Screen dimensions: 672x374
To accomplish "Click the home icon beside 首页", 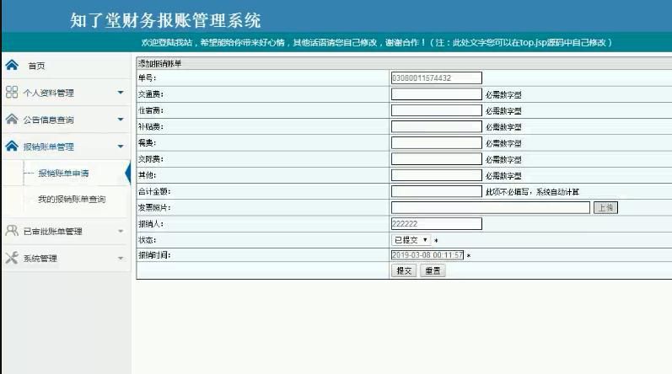I will tap(12, 65).
